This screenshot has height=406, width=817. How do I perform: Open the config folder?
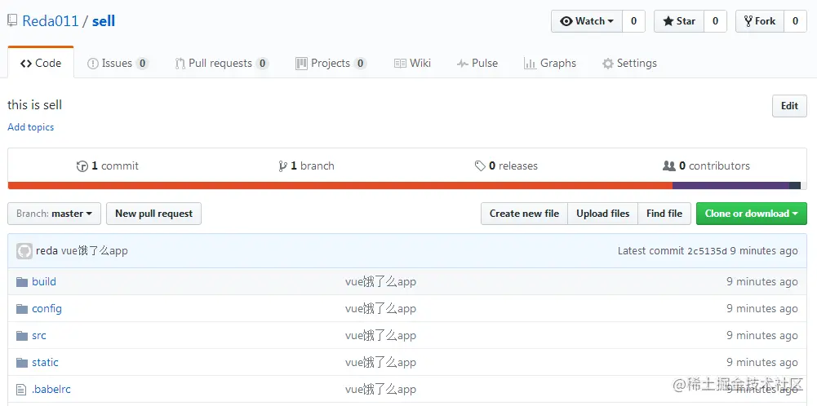coord(47,309)
